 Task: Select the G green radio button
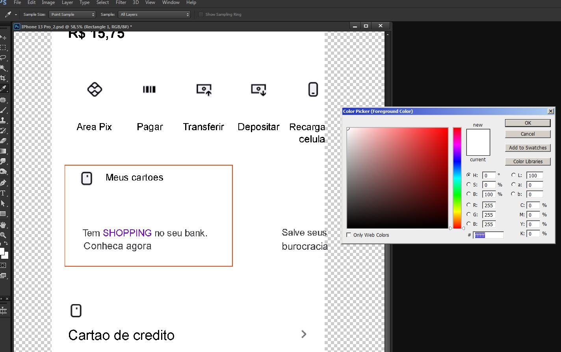pos(469,214)
